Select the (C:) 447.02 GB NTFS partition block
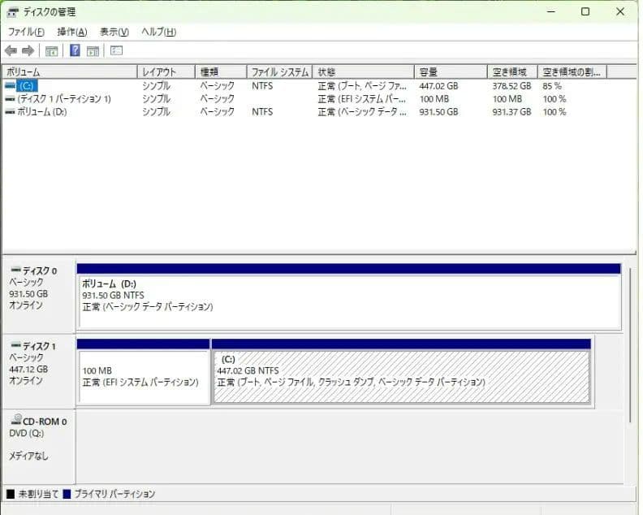The width and height of the screenshot is (643, 515). pyautogui.click(x=401, y=372)
